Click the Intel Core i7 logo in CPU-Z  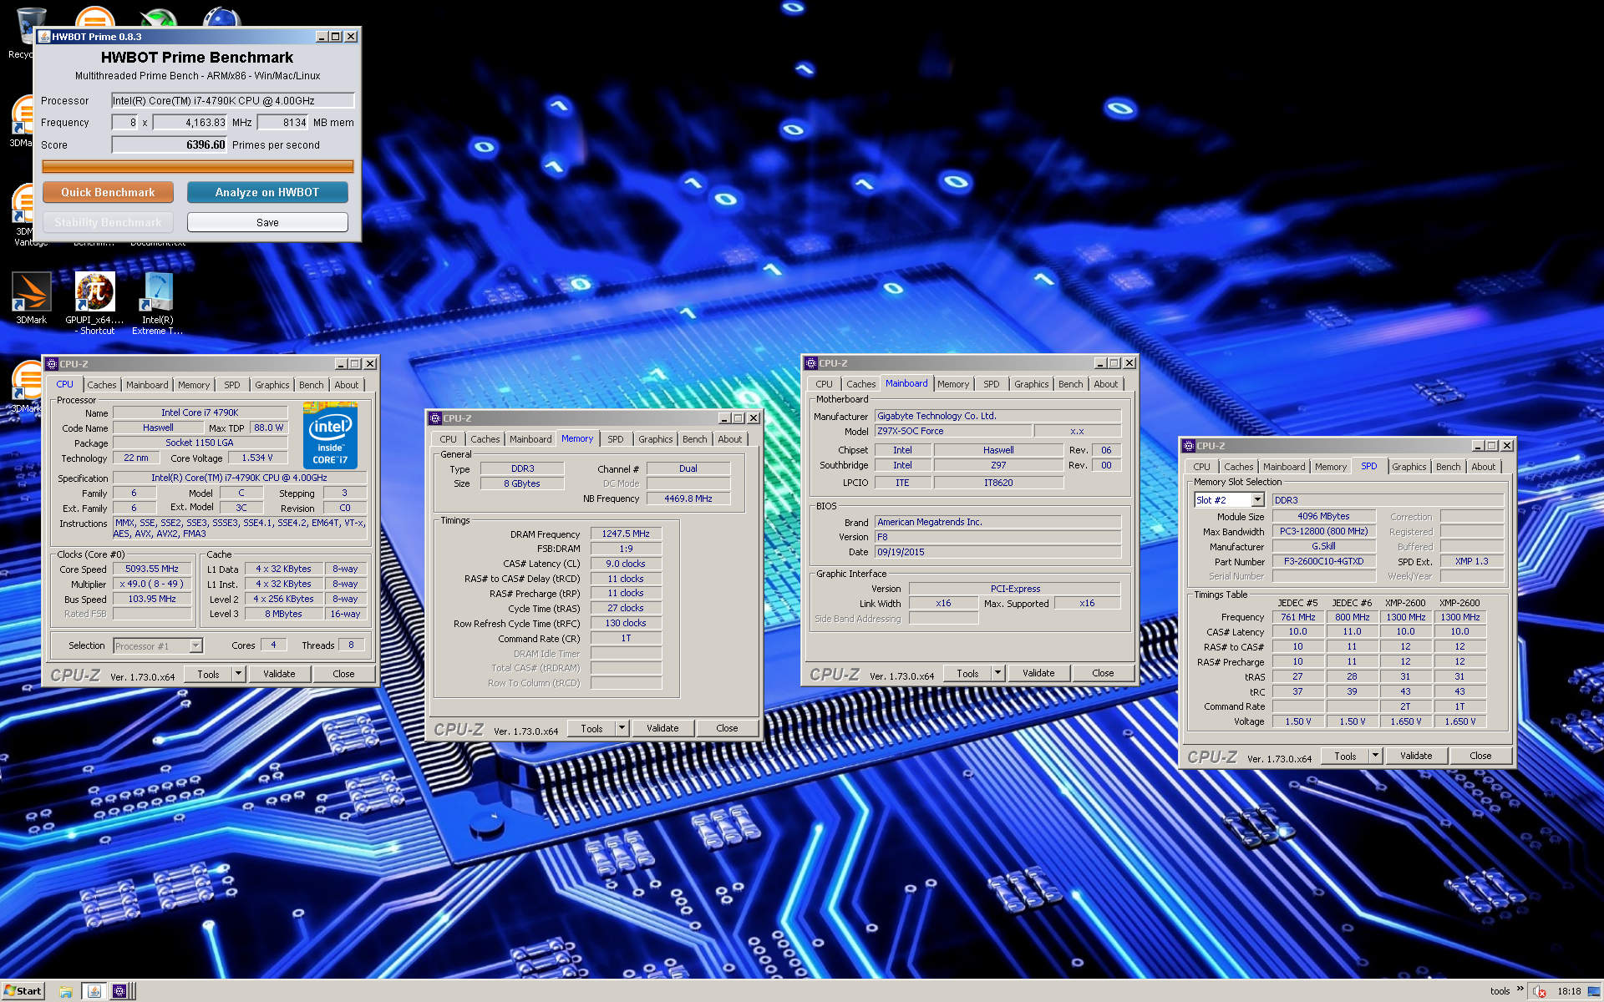(x=330, y=436)
